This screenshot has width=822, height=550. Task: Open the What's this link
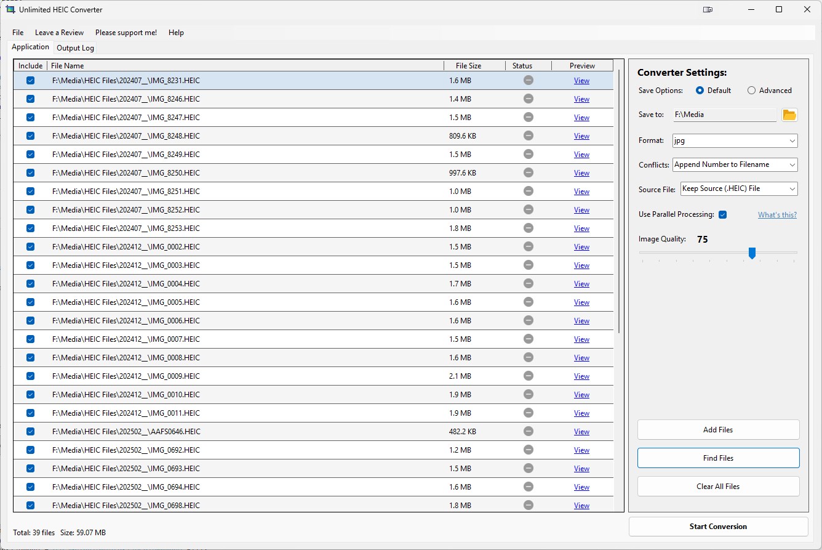(x=777, y=214)
